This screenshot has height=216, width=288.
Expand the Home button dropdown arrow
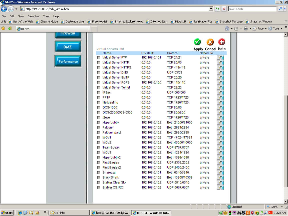coord(232,29)
